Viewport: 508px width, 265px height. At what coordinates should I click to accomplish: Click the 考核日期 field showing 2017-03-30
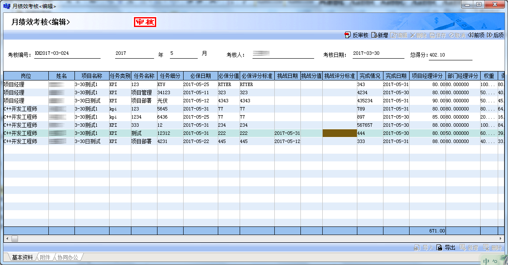tap(378, 54)
